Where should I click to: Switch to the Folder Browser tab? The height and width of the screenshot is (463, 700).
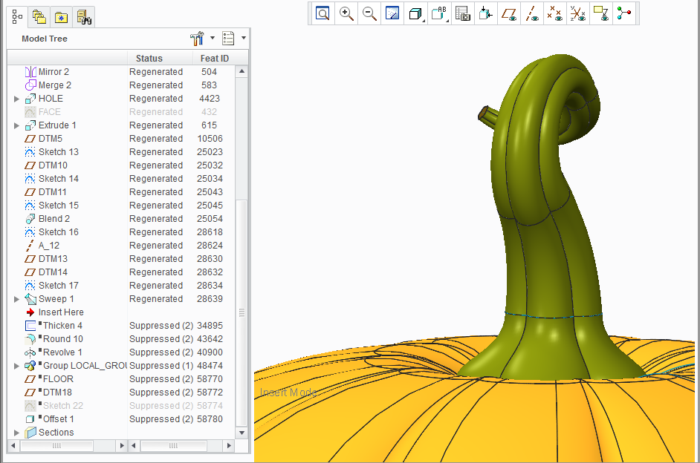pos(39,17)
